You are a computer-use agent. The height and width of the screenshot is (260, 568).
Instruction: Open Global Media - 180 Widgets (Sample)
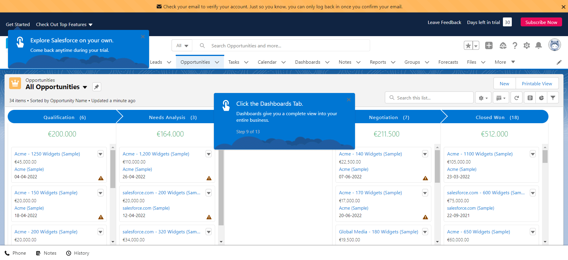(x=378, y=232)
